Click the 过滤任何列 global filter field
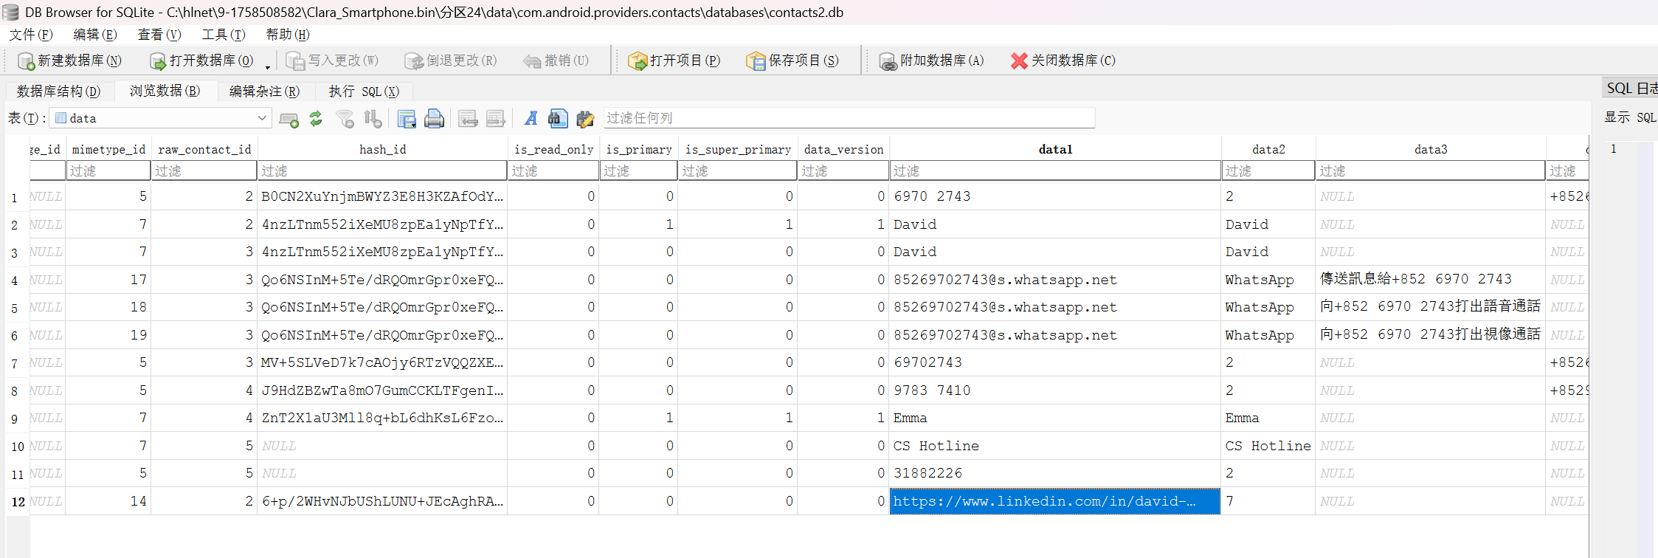This screenshot has width=1658, height=558. pos(849,118)
